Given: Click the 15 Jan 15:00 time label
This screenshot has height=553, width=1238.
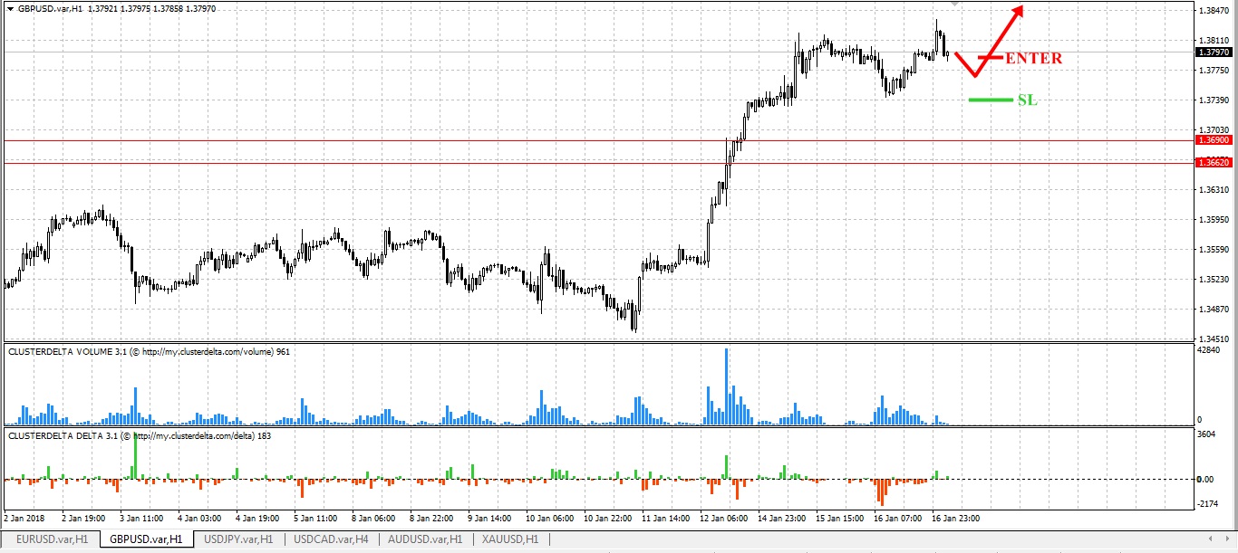Looking at the screenshot, I should [x=842, y=519].
